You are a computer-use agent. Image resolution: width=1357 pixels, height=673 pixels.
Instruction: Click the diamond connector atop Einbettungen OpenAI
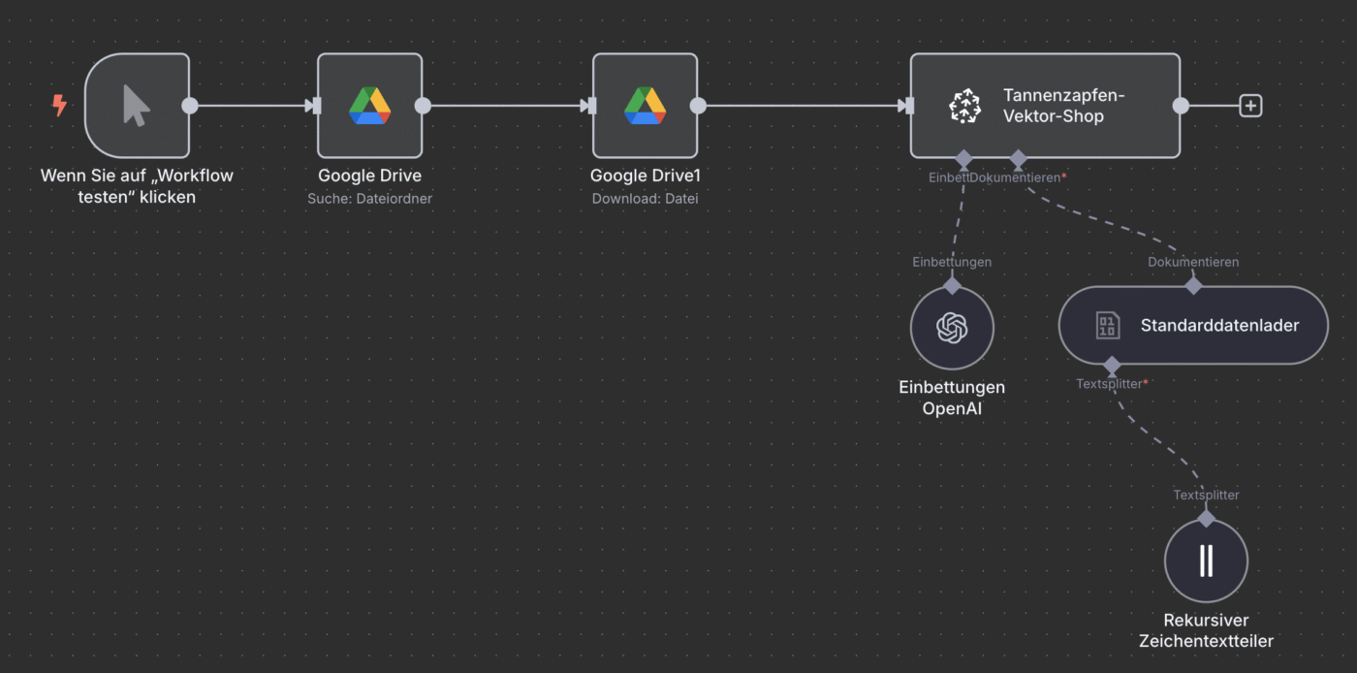point(952,285)
